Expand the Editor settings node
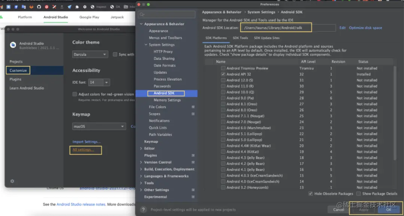The width and height of the screenshot is (404, 216). [x=141, y=148]
